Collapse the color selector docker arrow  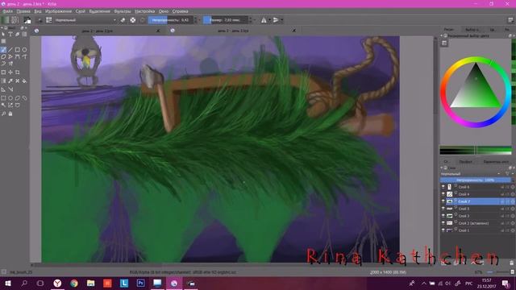point(442,35)
